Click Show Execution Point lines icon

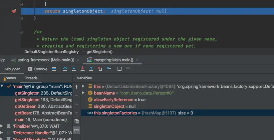click(54, 69)
